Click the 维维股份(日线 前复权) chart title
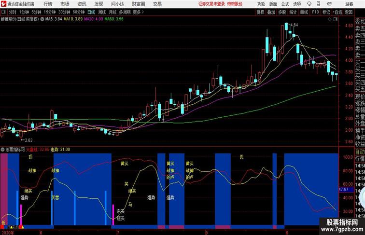Screen dimensions: 365x235 click(20, 19)
